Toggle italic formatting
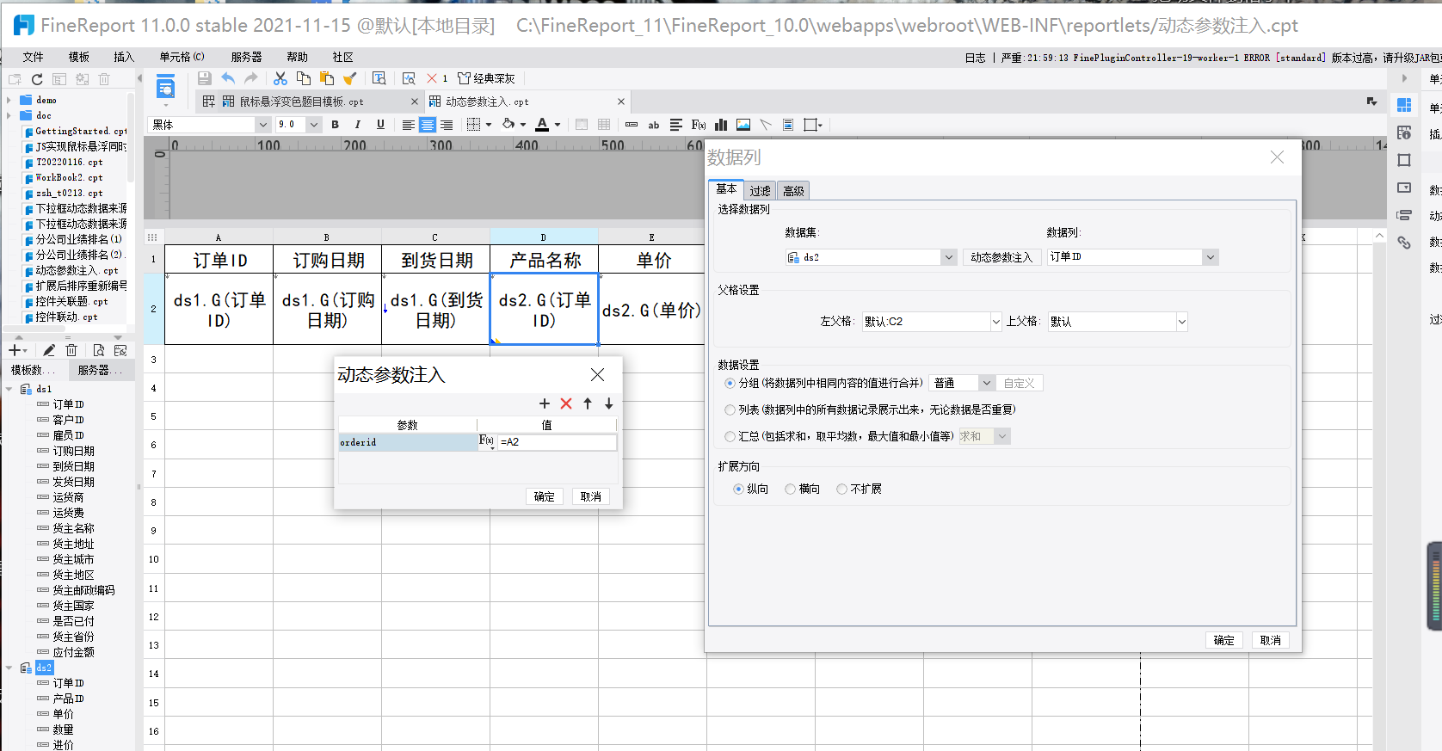This screenshot has height=751, width=1442. coord(358,125)
